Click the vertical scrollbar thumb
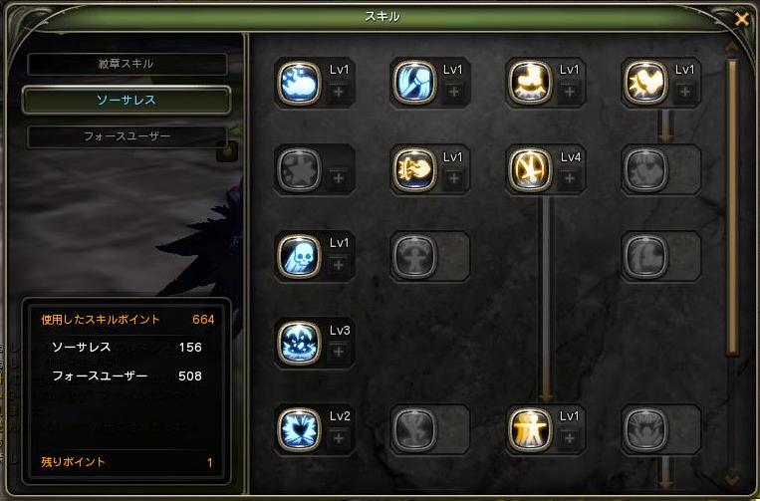This screenshot has width=760, height=501. click(x=732, y=207)
